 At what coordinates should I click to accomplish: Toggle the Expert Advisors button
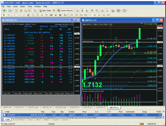point(65,11)
